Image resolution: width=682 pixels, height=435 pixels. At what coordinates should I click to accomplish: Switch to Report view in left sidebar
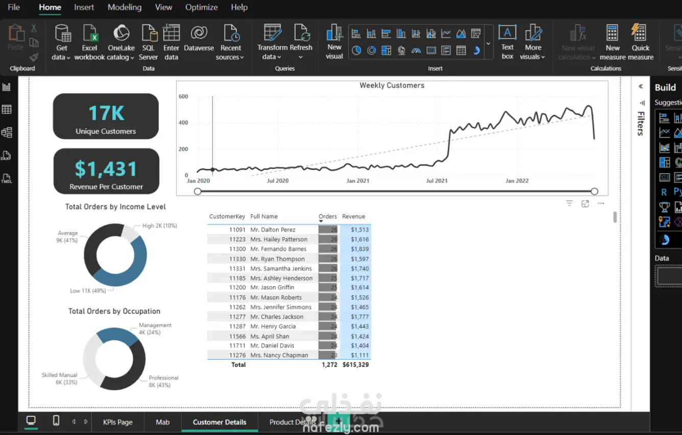[7, 87]
